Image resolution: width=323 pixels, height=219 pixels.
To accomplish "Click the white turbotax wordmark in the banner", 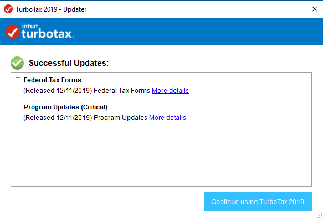I will [x=48, y=34].
